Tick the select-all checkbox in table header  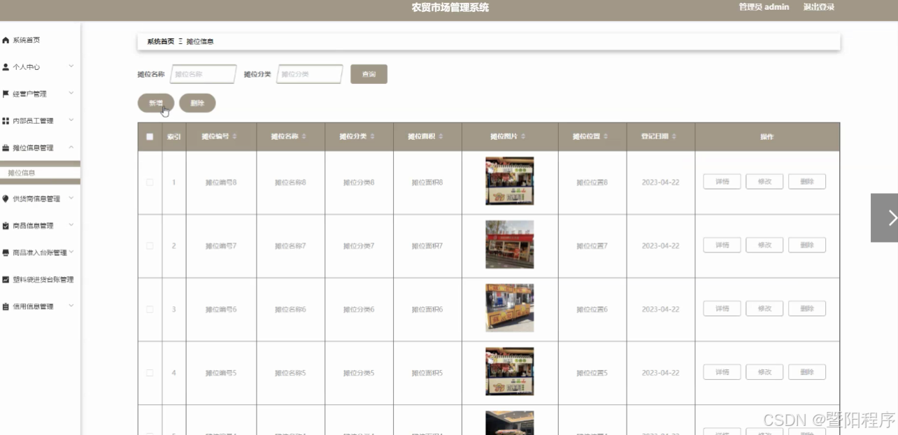(150, 137)
